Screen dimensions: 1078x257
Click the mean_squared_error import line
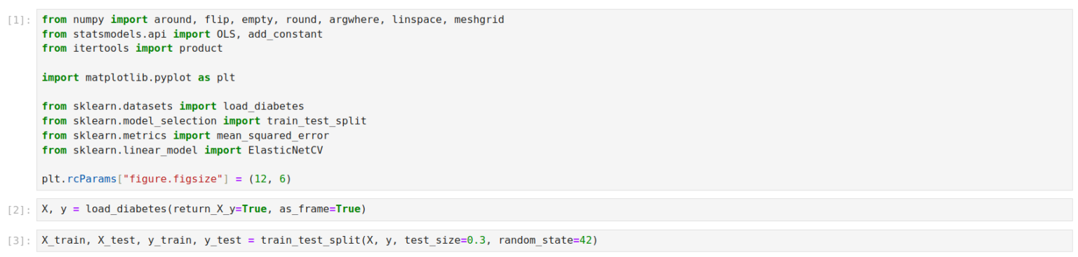pos(185,135)
